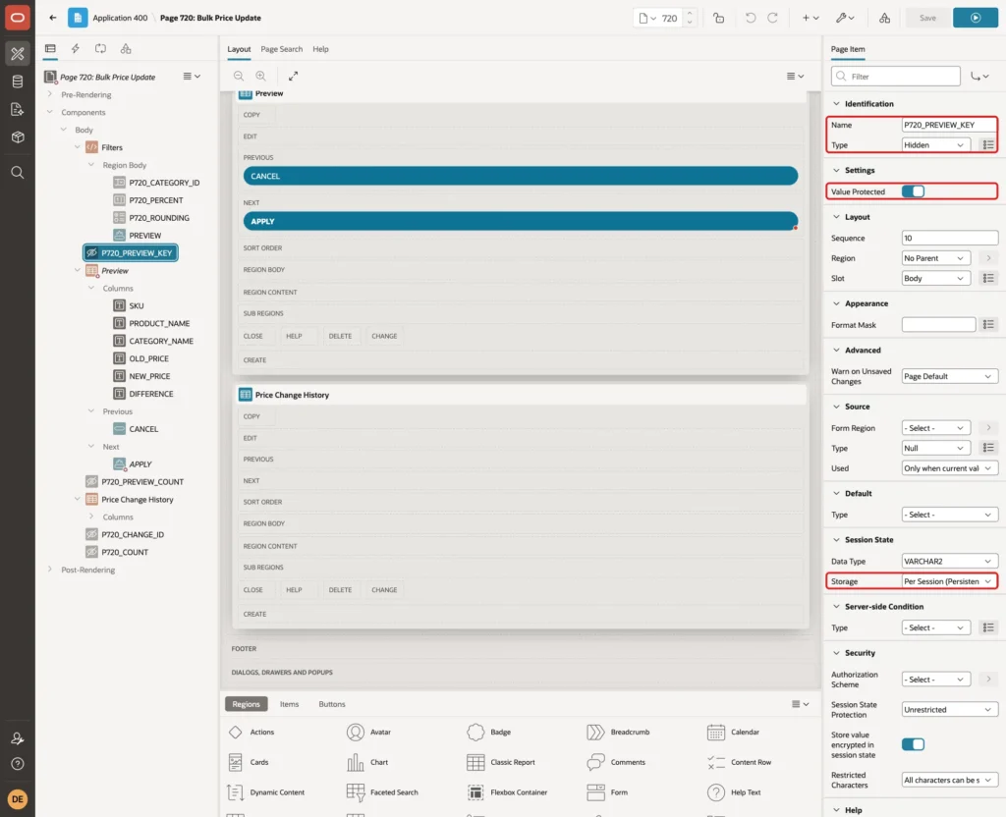The width and height of the screenshot is (1006, 817).
Task: Select the NEW_PRICE column in the tree
Action: pos(149,376)
